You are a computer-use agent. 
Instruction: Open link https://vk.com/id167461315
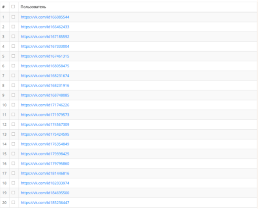45,56
